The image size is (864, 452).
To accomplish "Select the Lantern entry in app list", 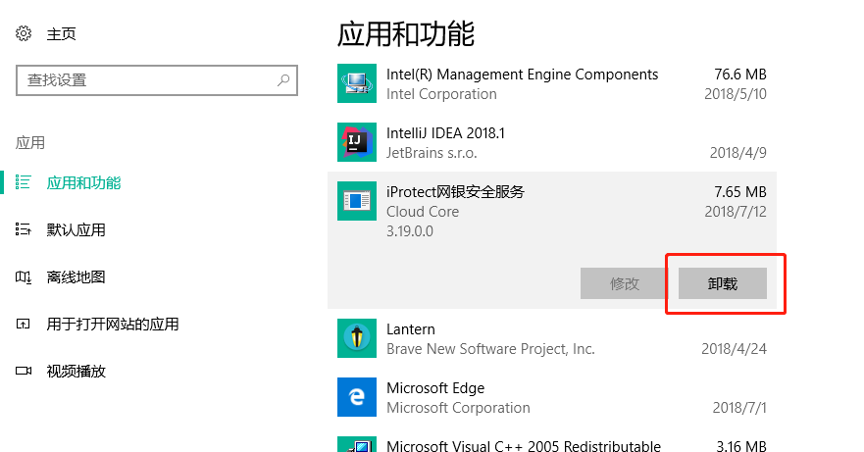I will pyautogui.click(x=552, y=338).
